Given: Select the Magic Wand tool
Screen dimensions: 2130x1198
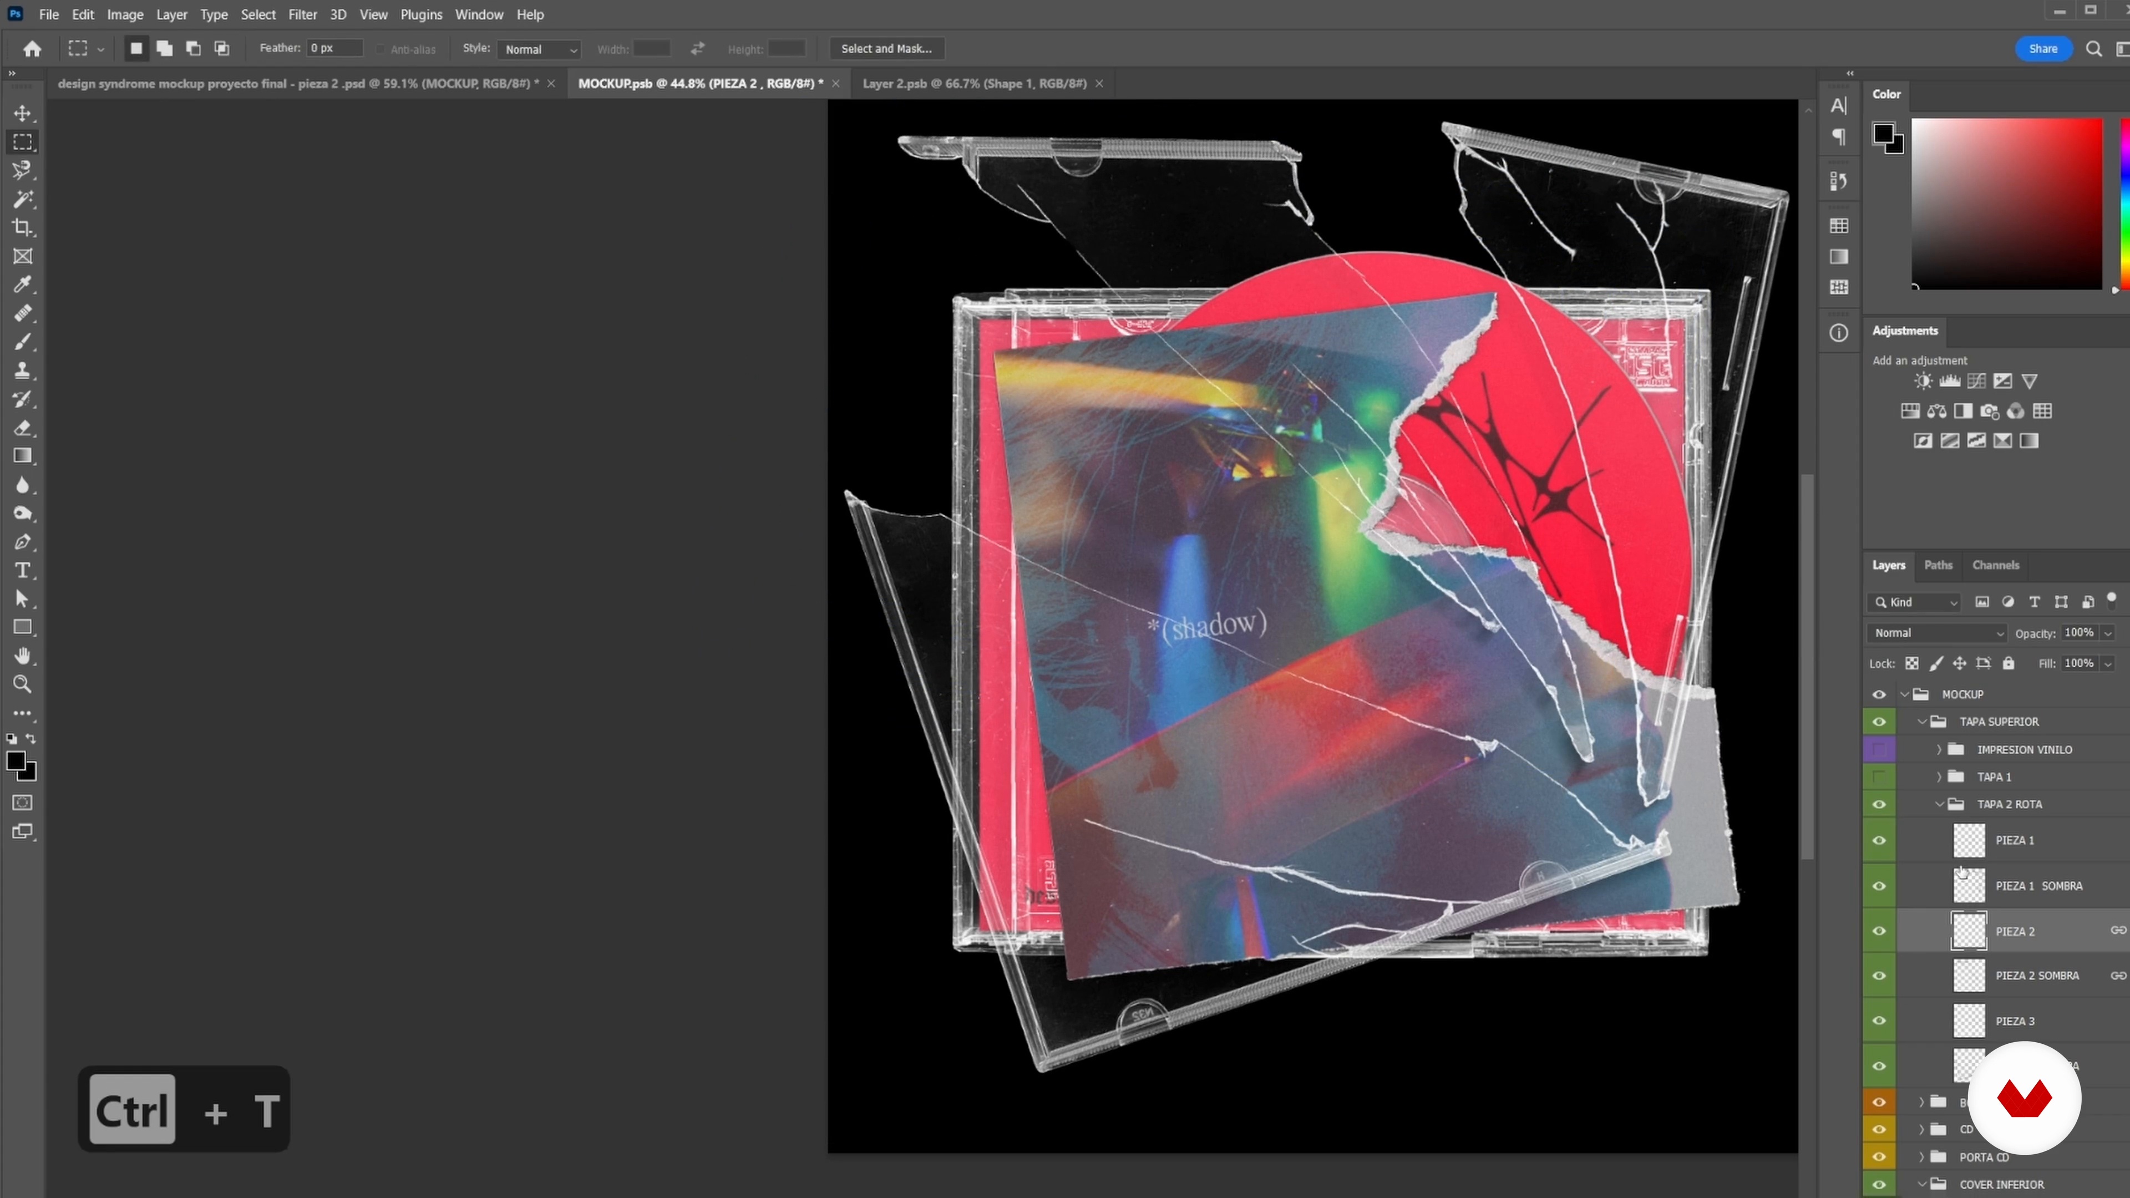Looking at the screenshot, I should pos(22,199).
